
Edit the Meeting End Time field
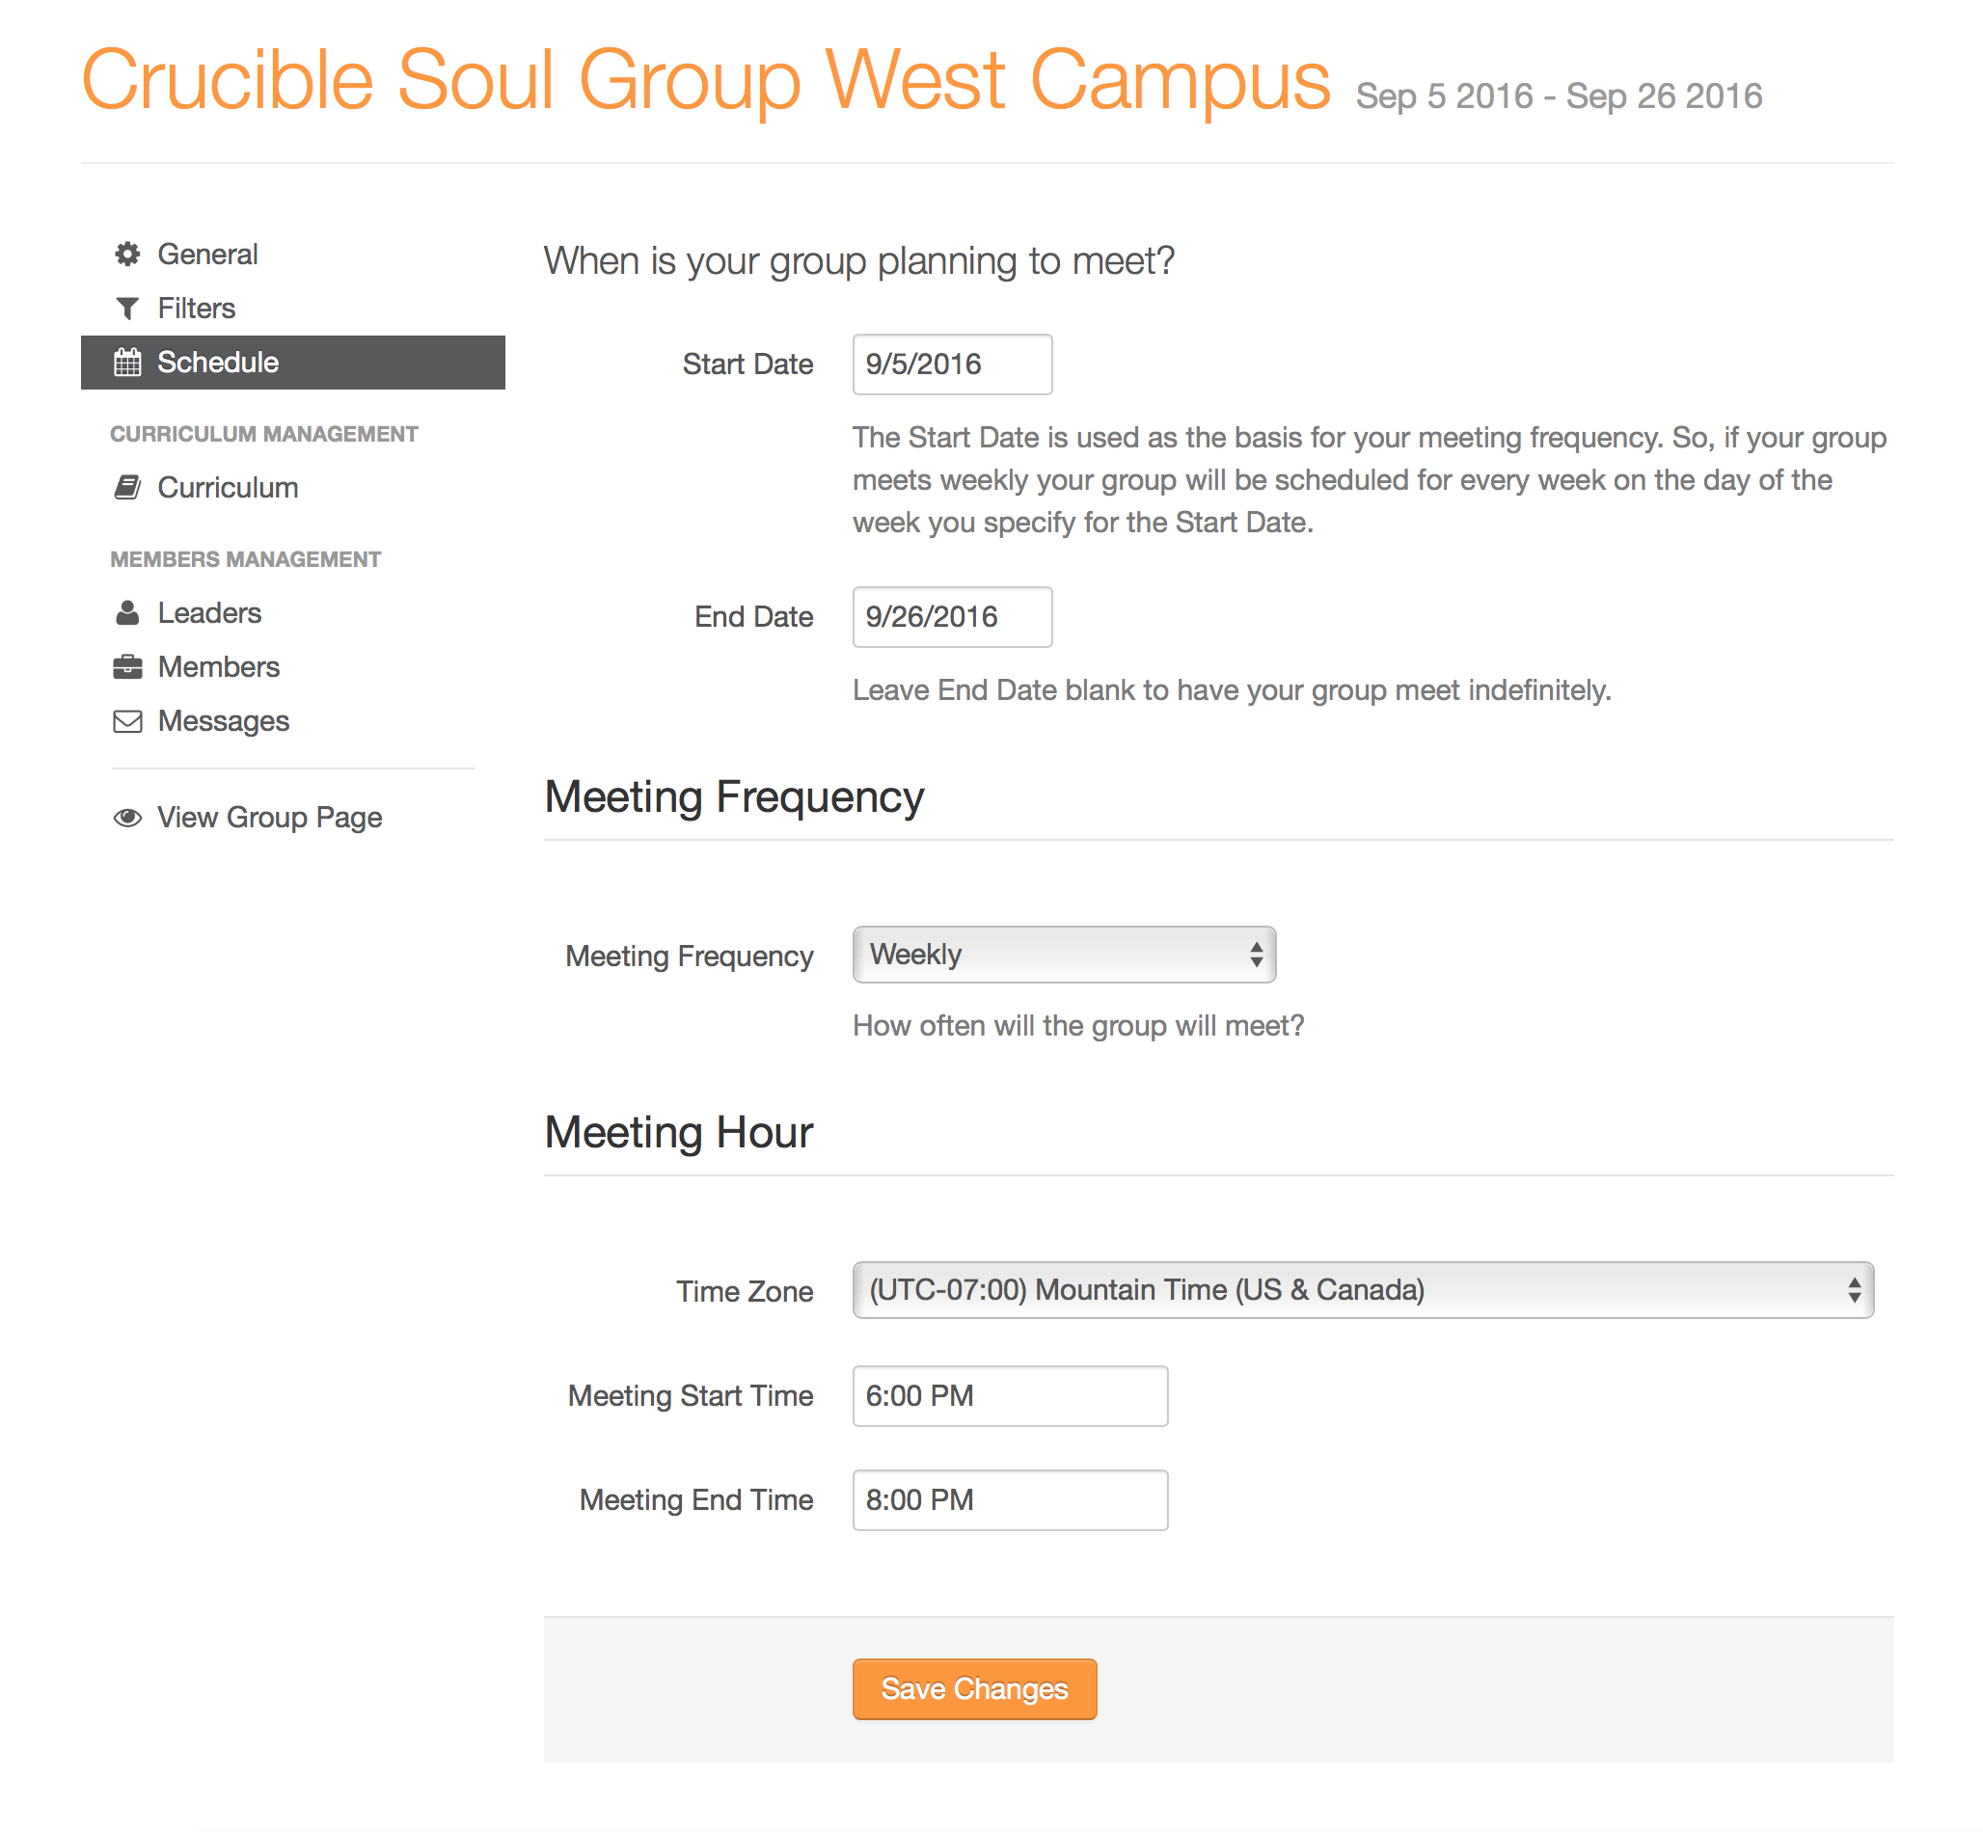tap(1010, 1500)
